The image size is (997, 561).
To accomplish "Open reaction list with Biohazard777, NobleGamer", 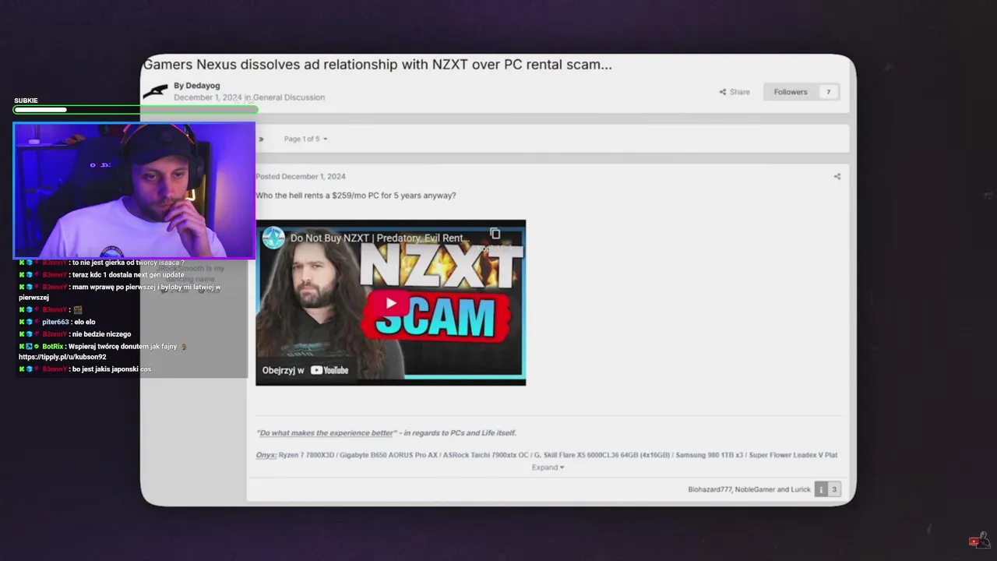I will point(749,489).
